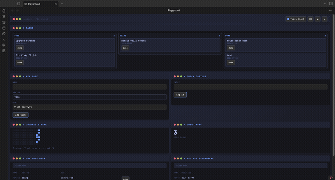Open a new tab with the plus icon
Viewport: 335px width, 180px height.
62,3
